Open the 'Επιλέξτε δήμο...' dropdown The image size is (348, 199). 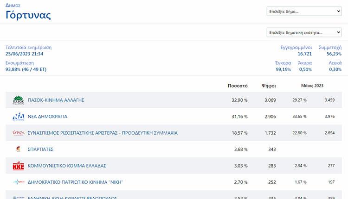[x=304, y=12]
